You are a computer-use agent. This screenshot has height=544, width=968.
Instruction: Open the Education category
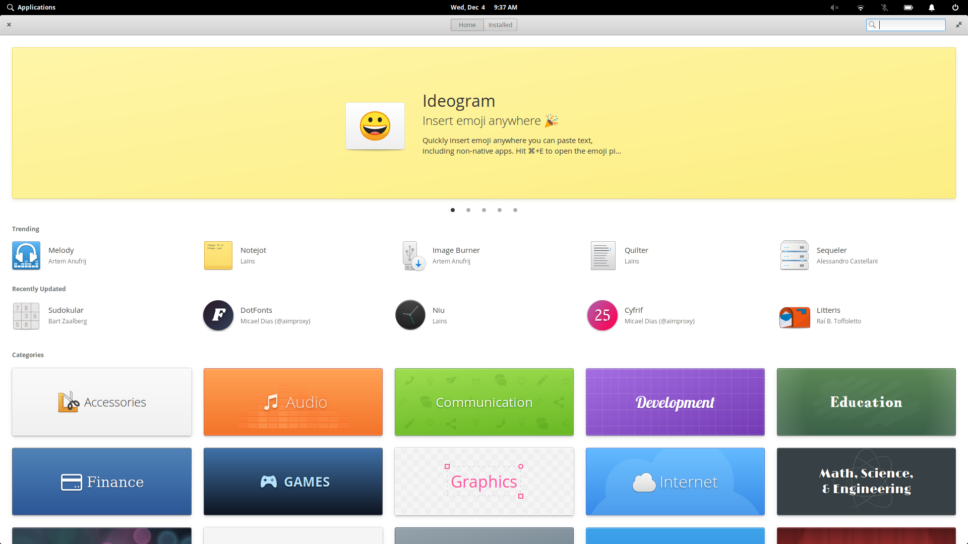pyautogui.click(x=866, y=402)
